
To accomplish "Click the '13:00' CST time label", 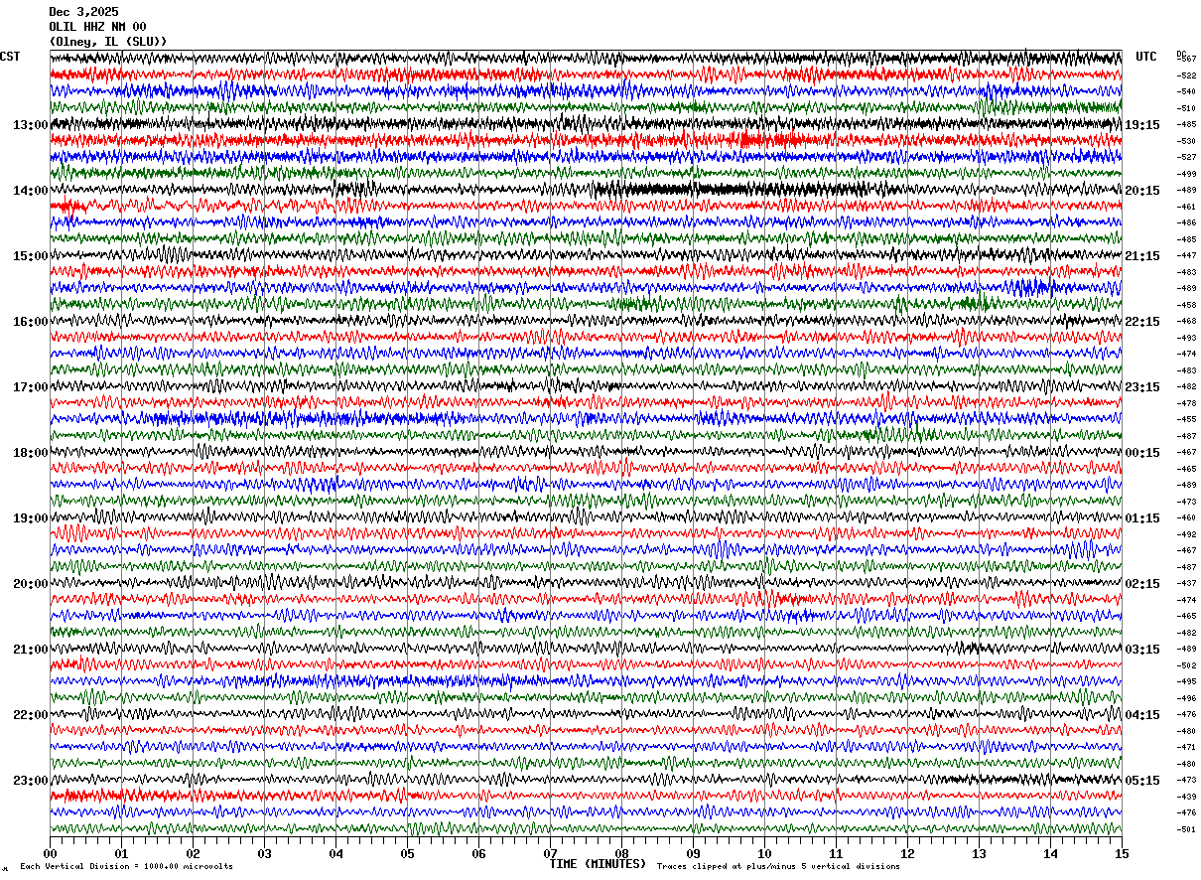I will (30, 125).
